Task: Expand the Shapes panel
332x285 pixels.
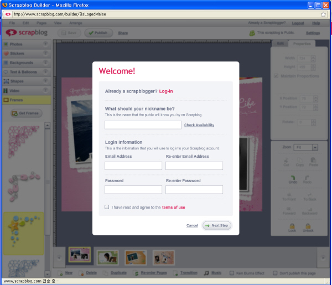Action: pyautogui.click(x=27, y=81)
